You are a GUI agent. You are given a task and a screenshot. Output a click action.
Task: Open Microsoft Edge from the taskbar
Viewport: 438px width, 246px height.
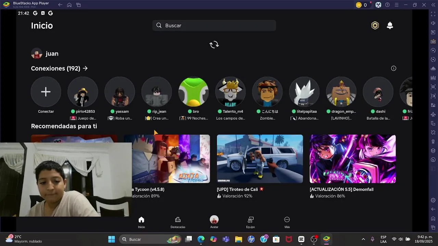[201, 239]
